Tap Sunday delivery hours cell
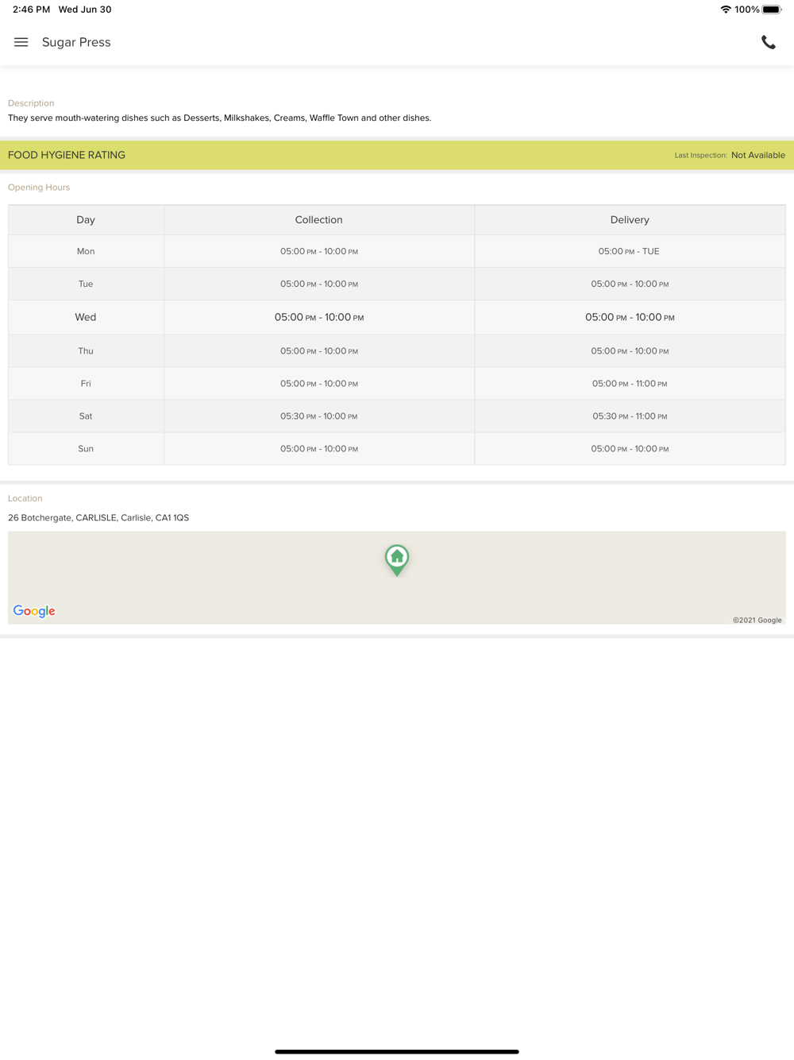 coord(630,448)
